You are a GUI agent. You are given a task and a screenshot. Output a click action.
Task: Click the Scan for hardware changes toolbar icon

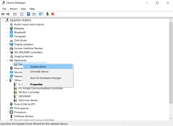pos(40,14)
